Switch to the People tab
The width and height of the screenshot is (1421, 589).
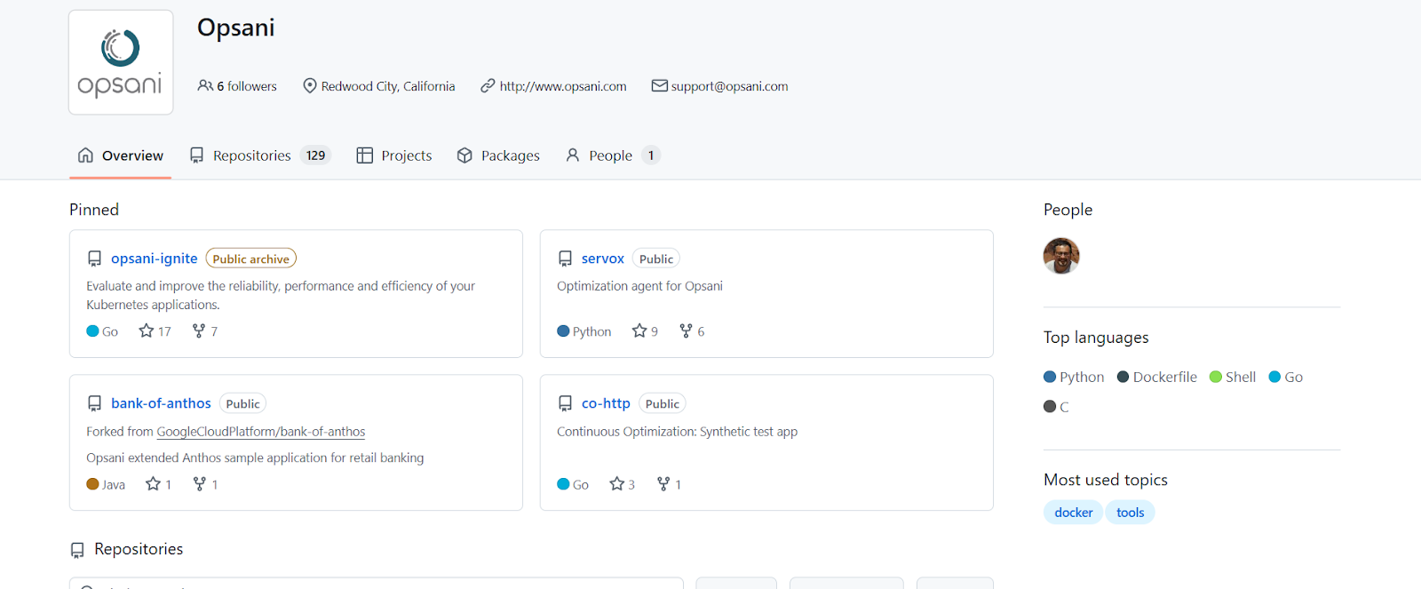click(x=613, y=155)
